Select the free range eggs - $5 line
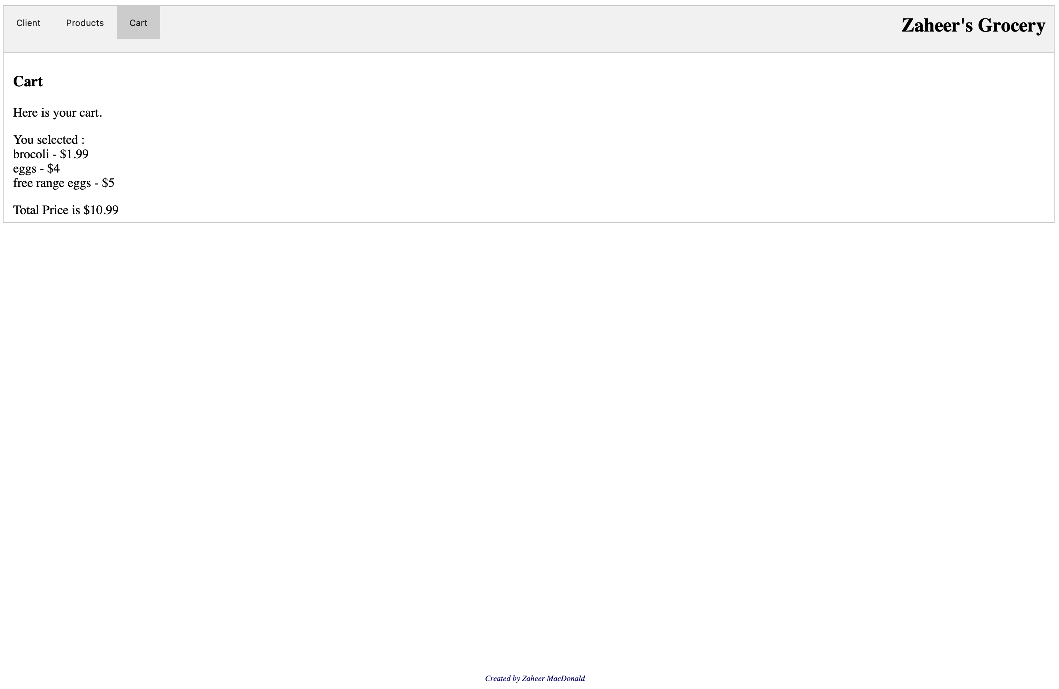The width and height of the screenshot is (1059, 689). (64, 183)
